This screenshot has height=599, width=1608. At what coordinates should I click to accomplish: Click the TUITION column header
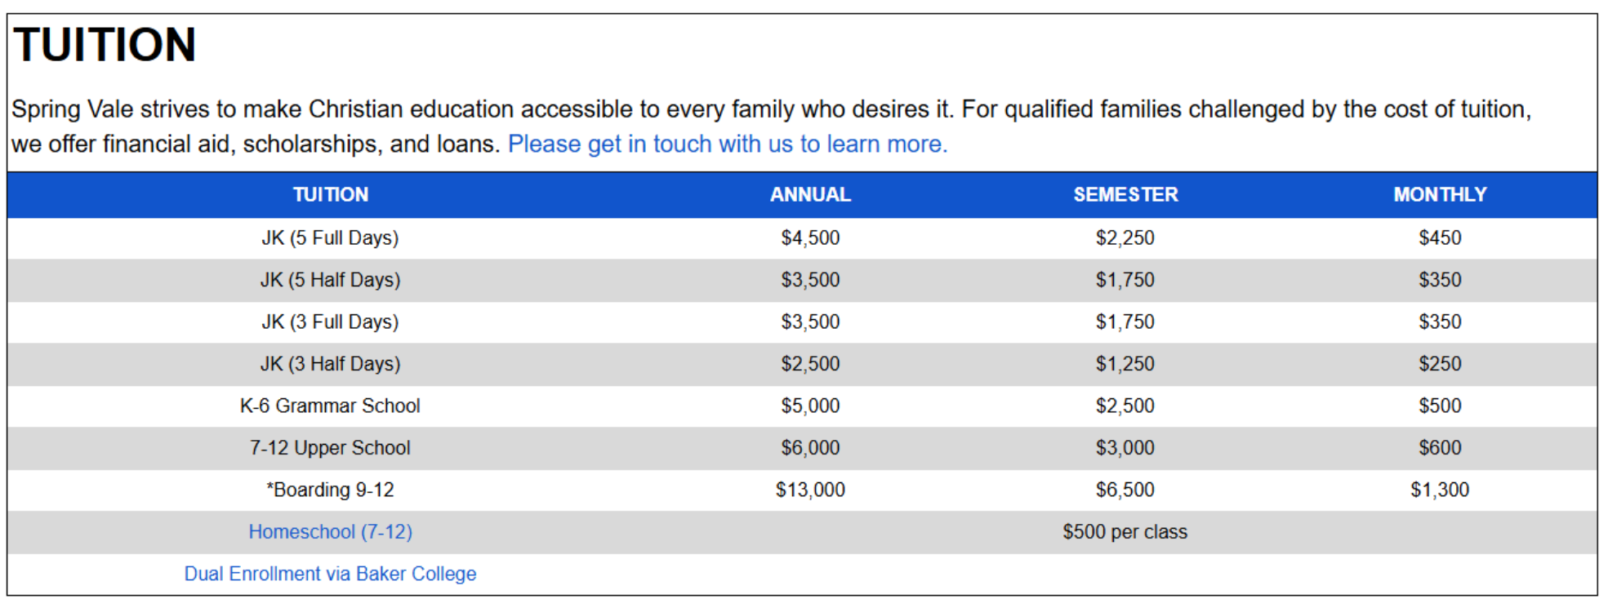[x=331, y=195]
